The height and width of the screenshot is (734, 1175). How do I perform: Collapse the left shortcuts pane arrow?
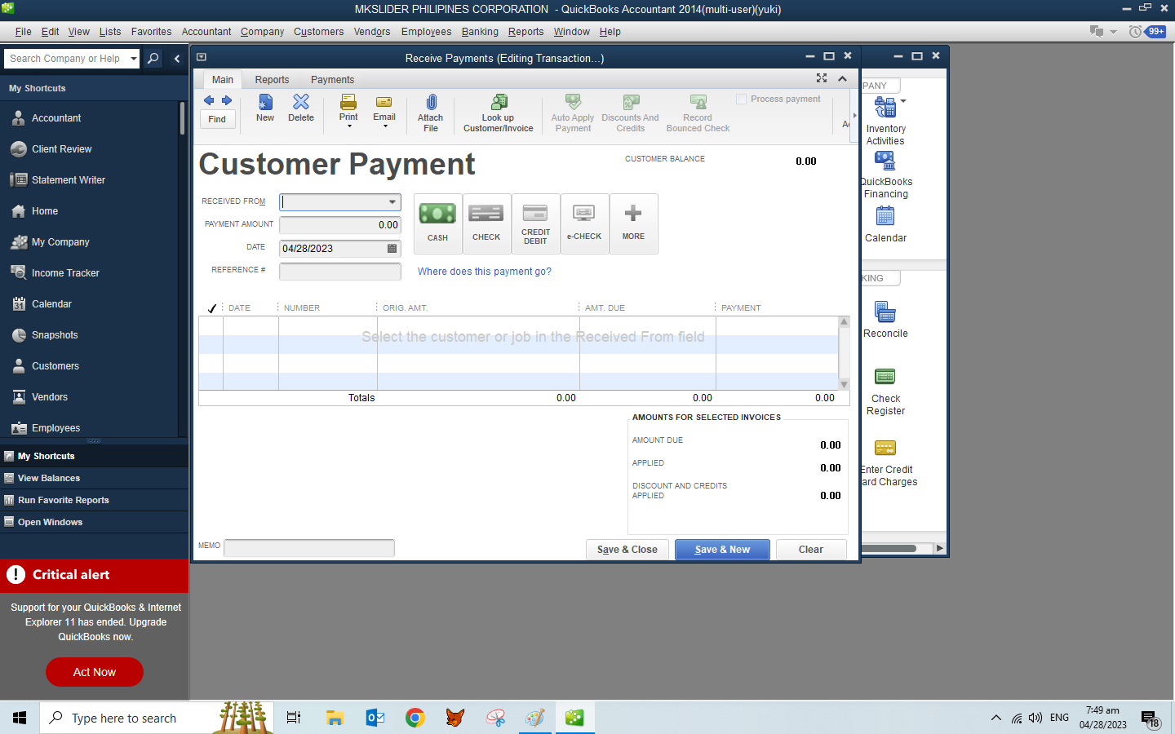[x=177, y=59]
